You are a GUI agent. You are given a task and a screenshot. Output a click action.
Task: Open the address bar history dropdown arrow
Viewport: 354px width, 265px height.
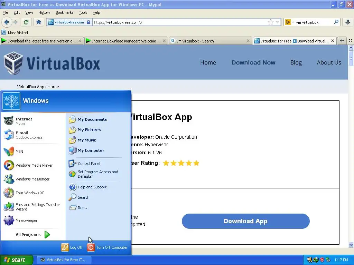(x=278, y=22)
